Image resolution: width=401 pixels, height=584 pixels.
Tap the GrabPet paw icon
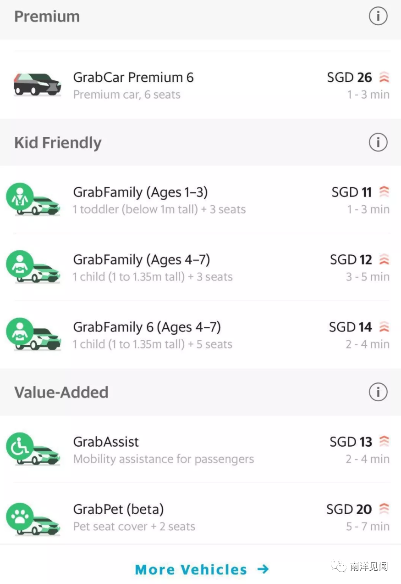[x=20, y=514]
